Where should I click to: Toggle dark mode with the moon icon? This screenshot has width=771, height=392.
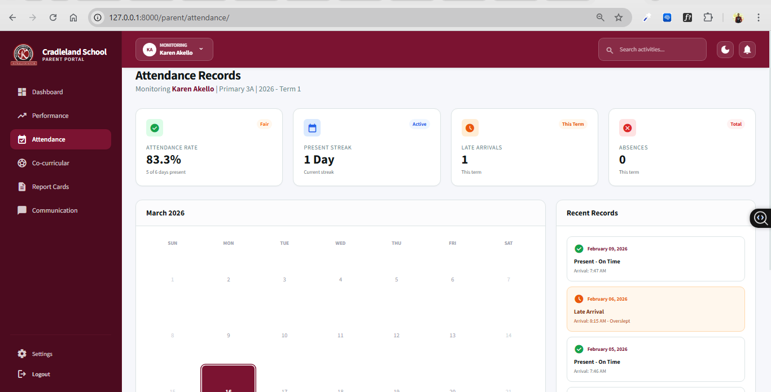click(x=725, y=50)
